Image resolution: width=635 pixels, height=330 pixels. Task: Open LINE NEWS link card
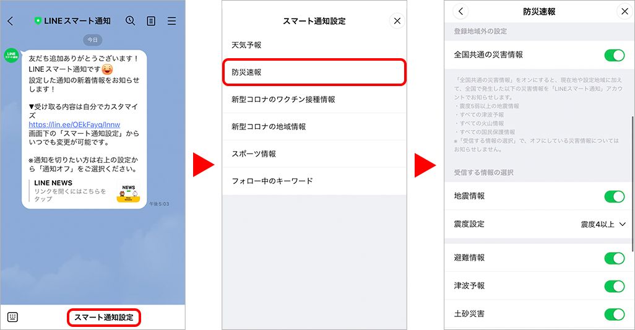[x=85, y=191]
